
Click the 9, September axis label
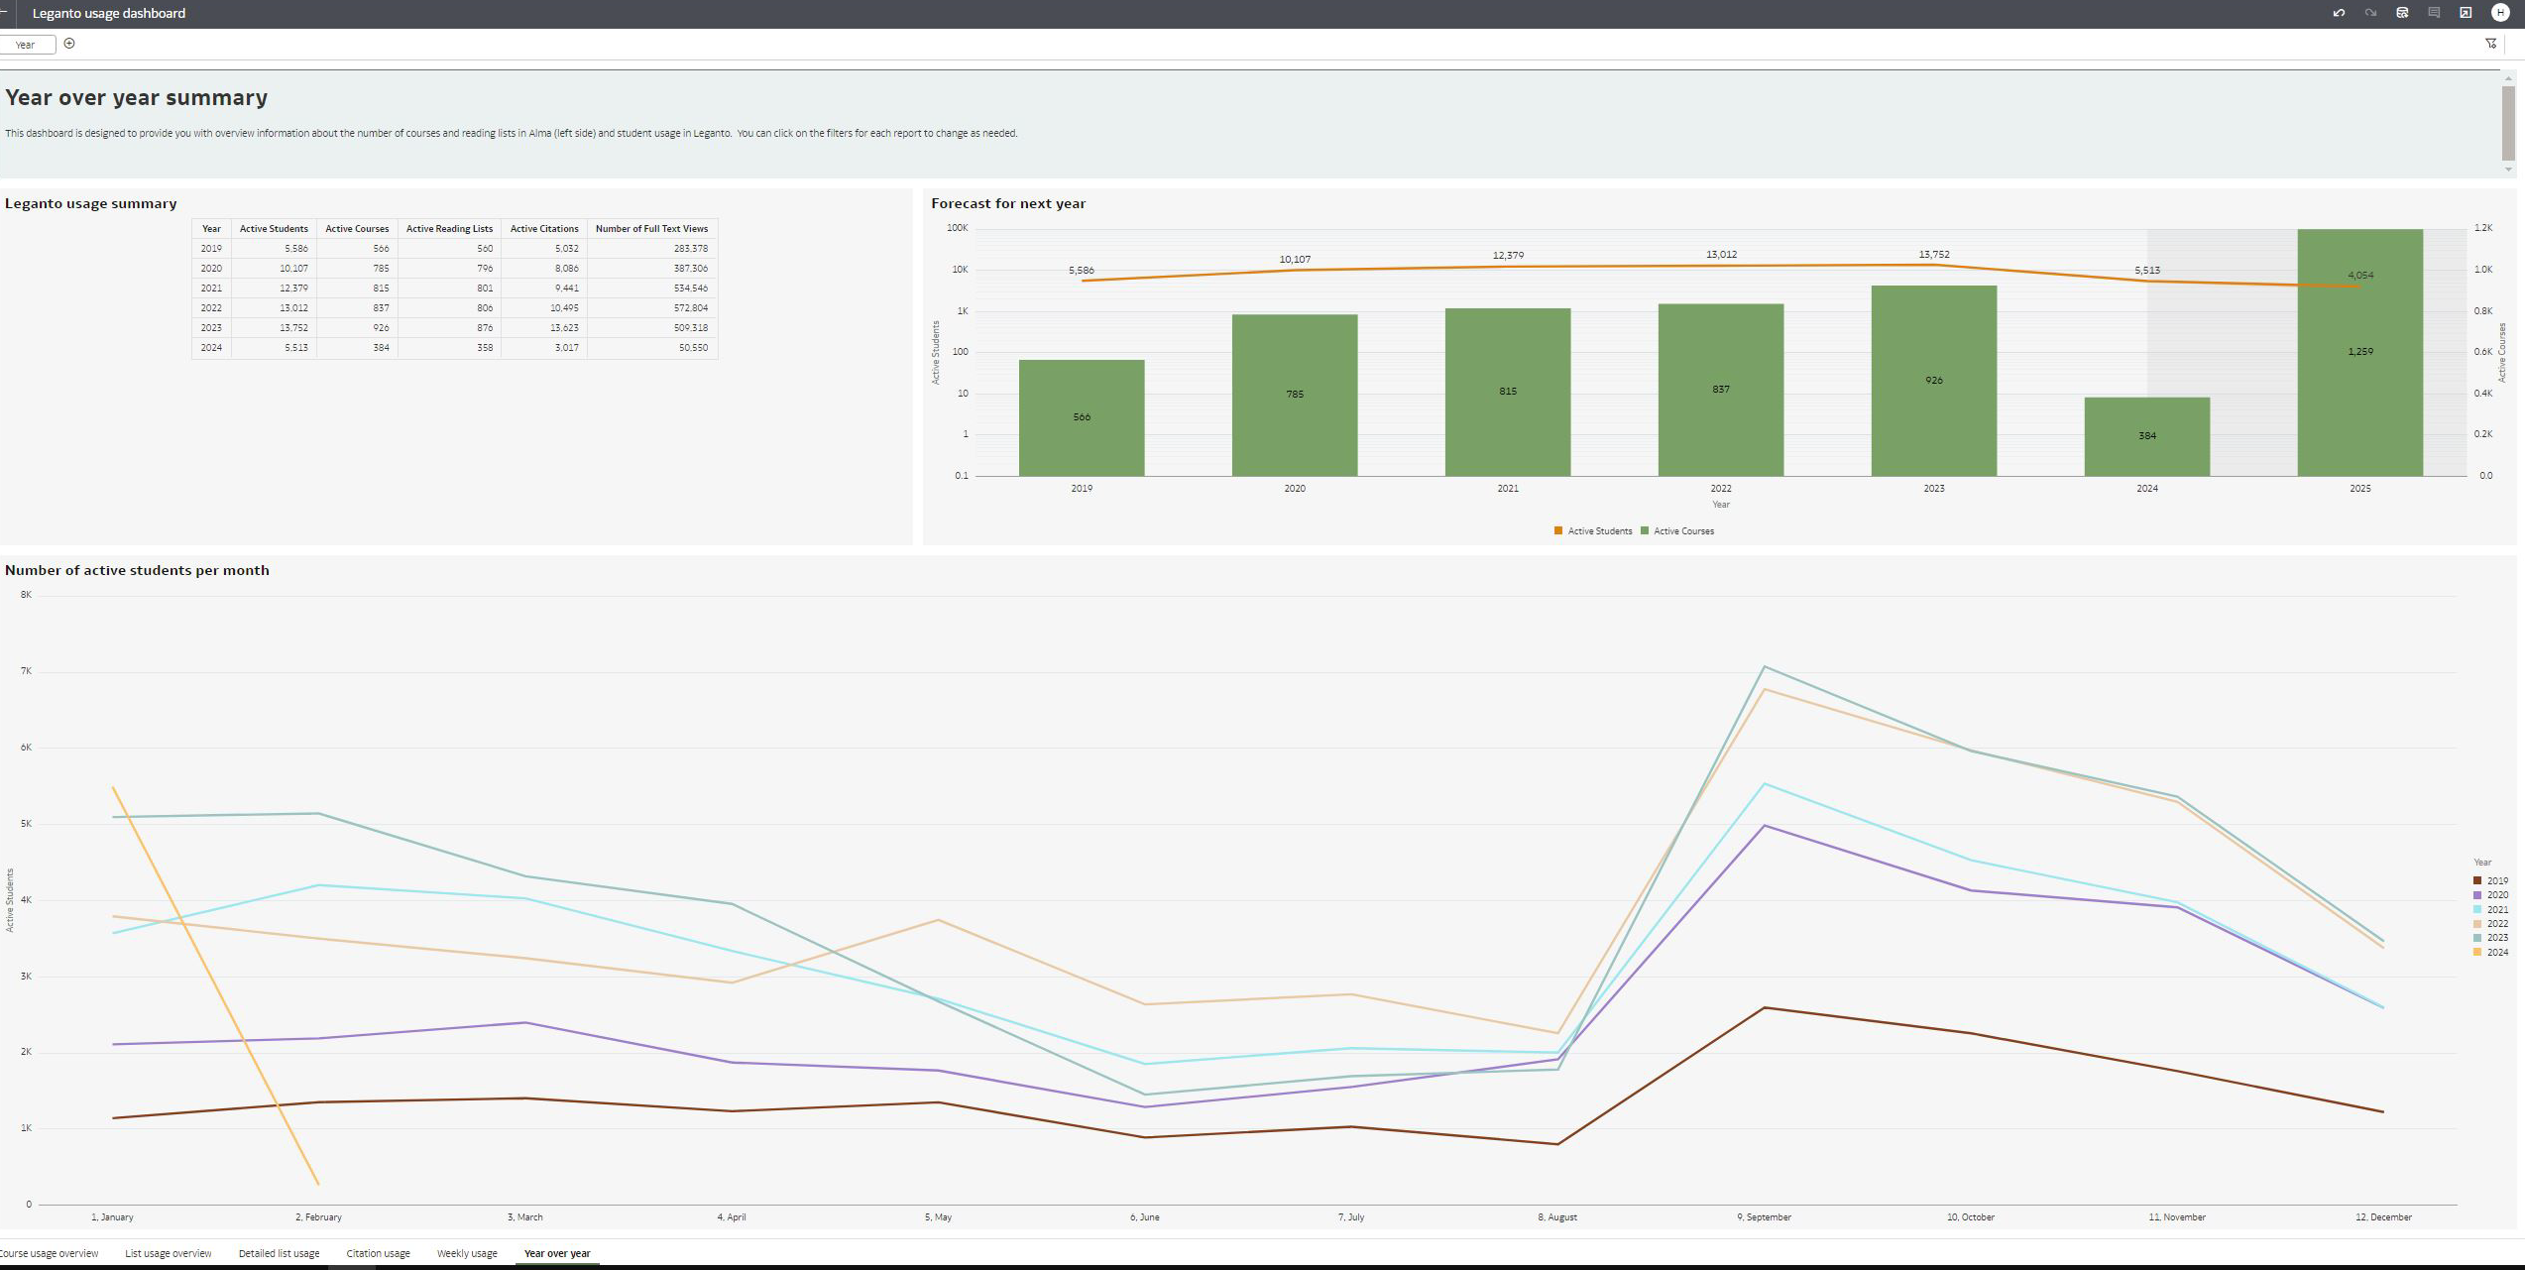[1764, 1216]
